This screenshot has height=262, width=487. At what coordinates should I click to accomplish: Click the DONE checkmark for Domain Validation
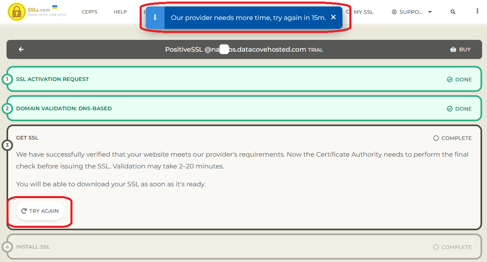tap(450, 109)
